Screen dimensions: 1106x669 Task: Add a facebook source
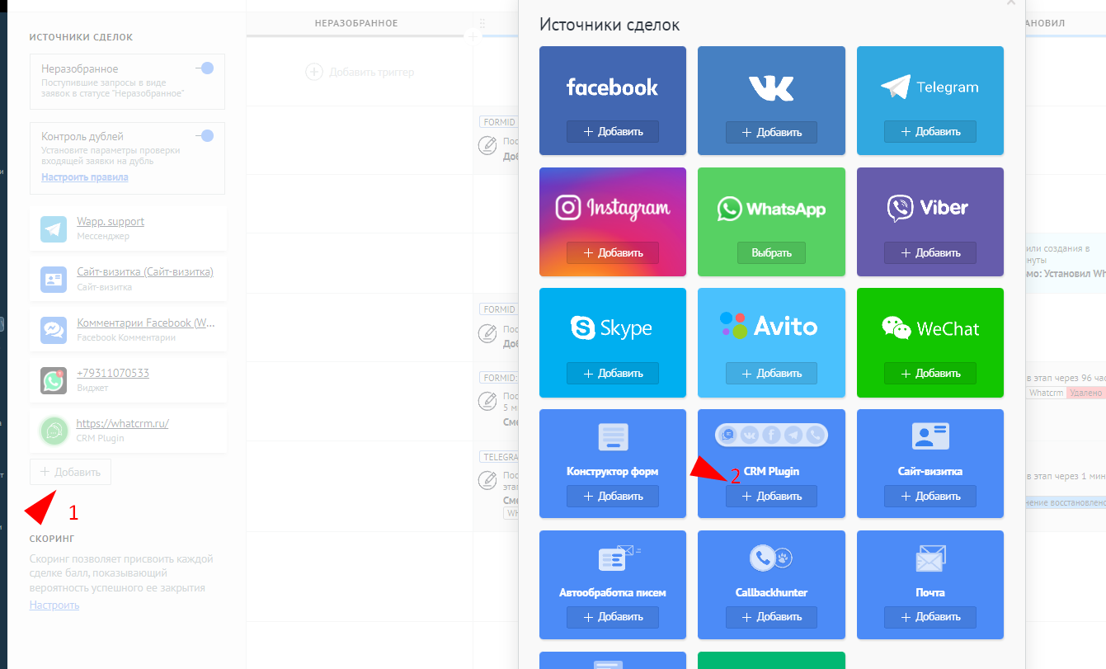coord(613,132)
